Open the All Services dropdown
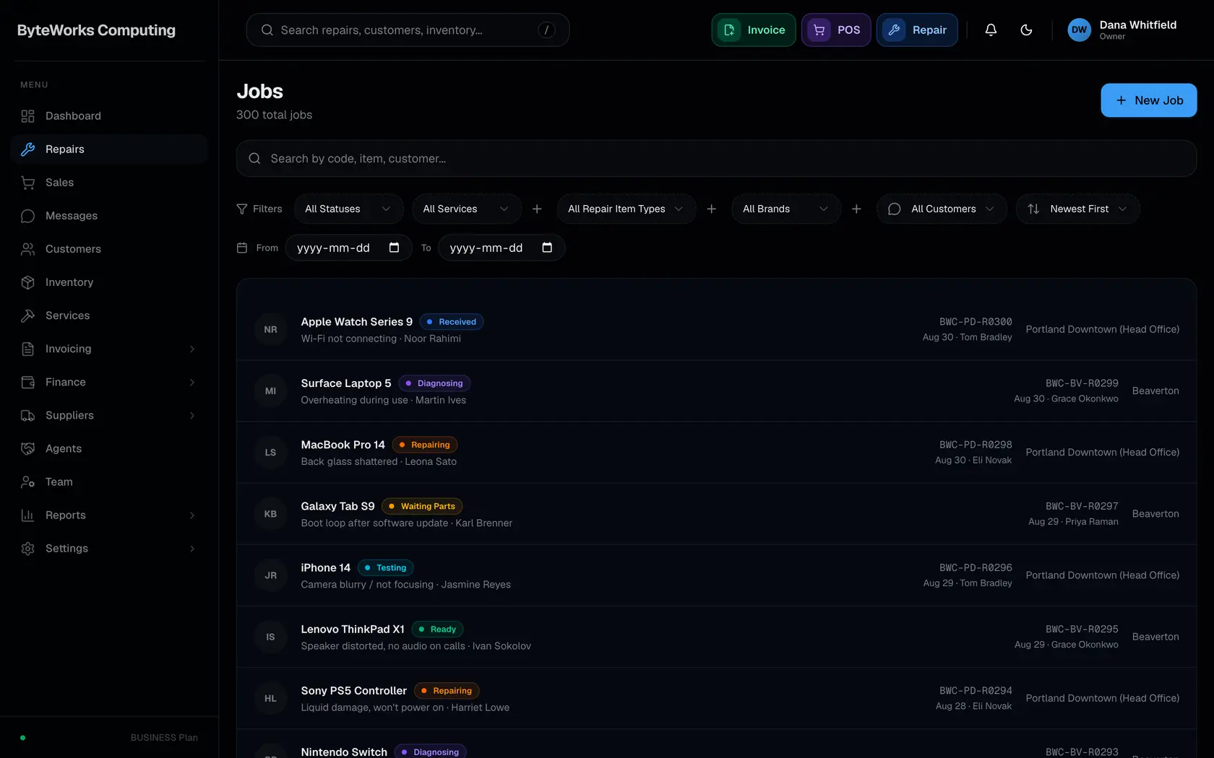Screen dimensions: 1214x758 467,209
